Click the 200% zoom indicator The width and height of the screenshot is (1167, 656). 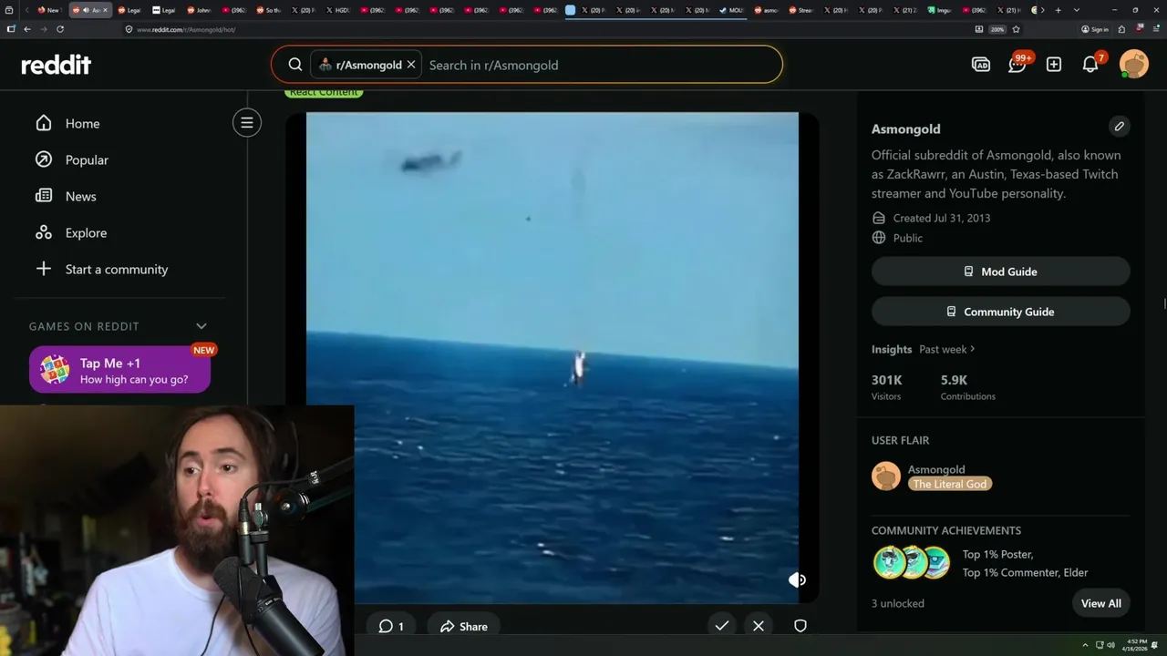[x=997, y=29]
